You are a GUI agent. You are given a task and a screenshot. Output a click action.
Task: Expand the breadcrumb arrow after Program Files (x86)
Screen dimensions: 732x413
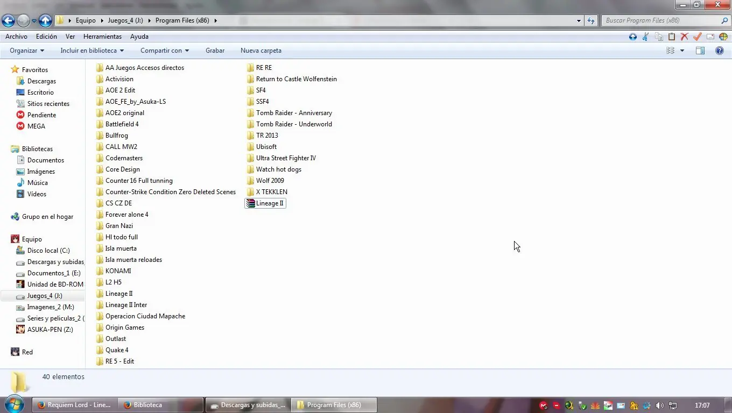(216, 20)
